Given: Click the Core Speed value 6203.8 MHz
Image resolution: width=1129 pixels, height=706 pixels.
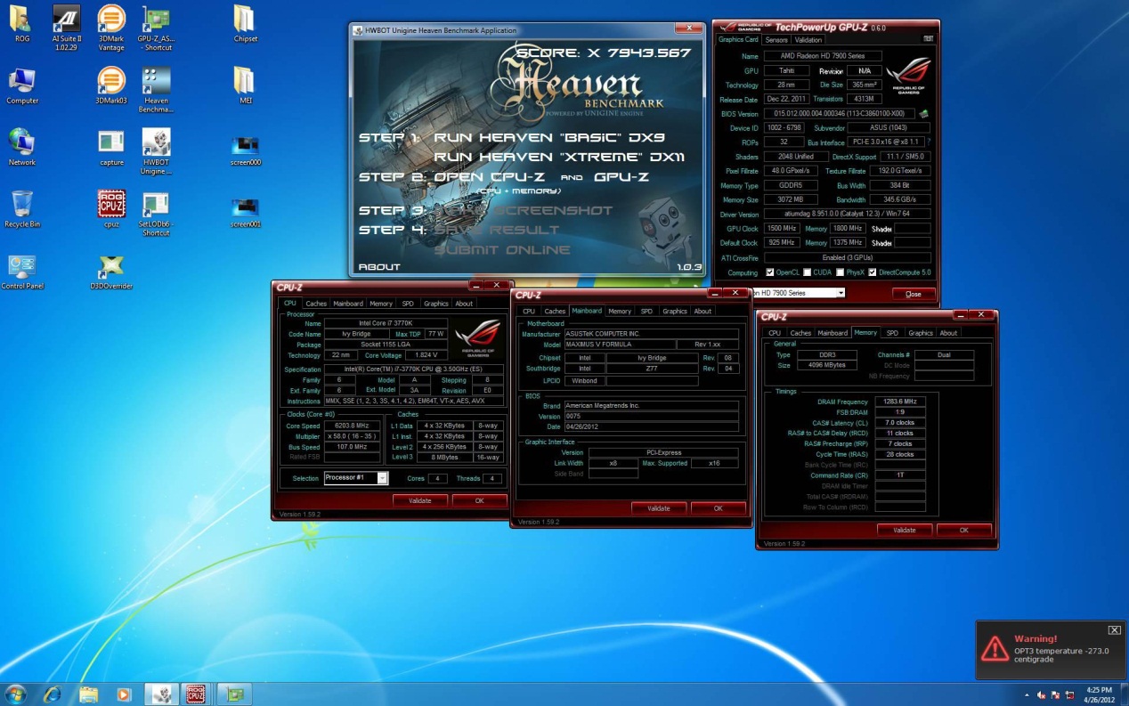Looking at the screenshot, I should click(353, 426).
